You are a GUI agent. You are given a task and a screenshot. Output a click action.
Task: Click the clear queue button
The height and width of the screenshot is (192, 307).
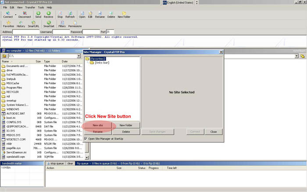(x=70, y=164)
